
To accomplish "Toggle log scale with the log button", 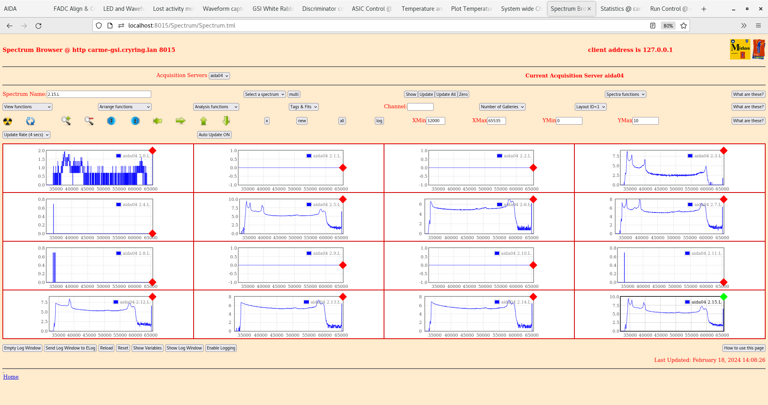I will point(379,121).
